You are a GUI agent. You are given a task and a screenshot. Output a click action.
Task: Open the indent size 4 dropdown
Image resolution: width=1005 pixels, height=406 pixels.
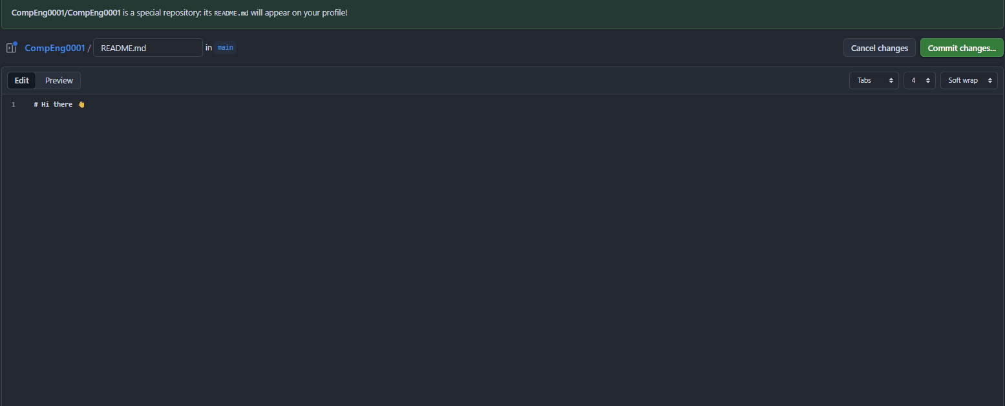[919, 81]
